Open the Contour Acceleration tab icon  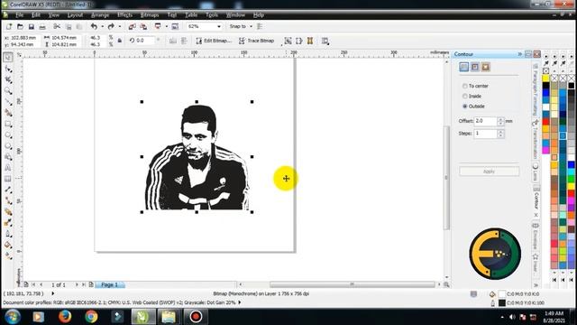(485, 67)
